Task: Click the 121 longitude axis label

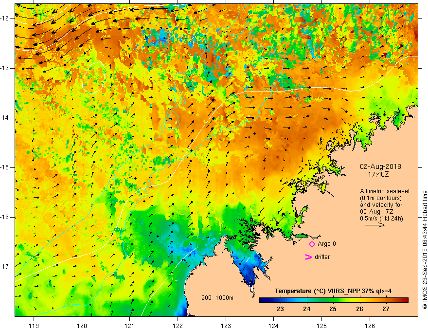Action: [x=130, y=326]
